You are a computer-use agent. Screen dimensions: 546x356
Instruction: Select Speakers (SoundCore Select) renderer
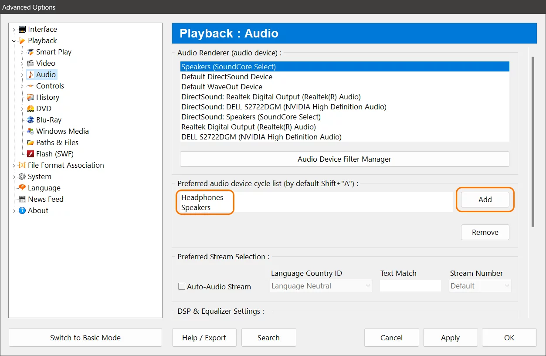point(345,67)
